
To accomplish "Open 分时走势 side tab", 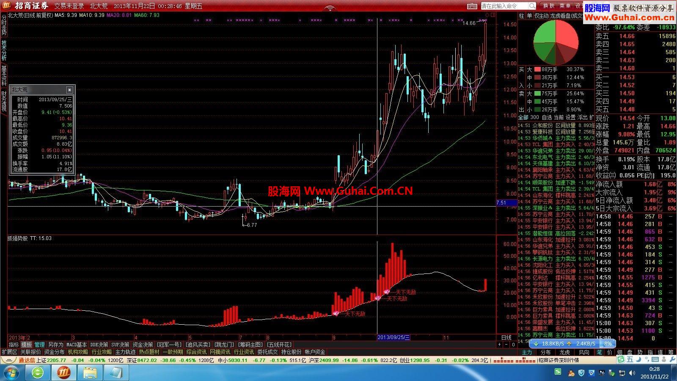I will [x=4, y=25].
